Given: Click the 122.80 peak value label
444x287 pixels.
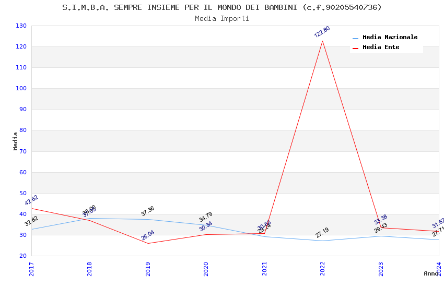Looking at the screenshot, I should coord(322,32).
